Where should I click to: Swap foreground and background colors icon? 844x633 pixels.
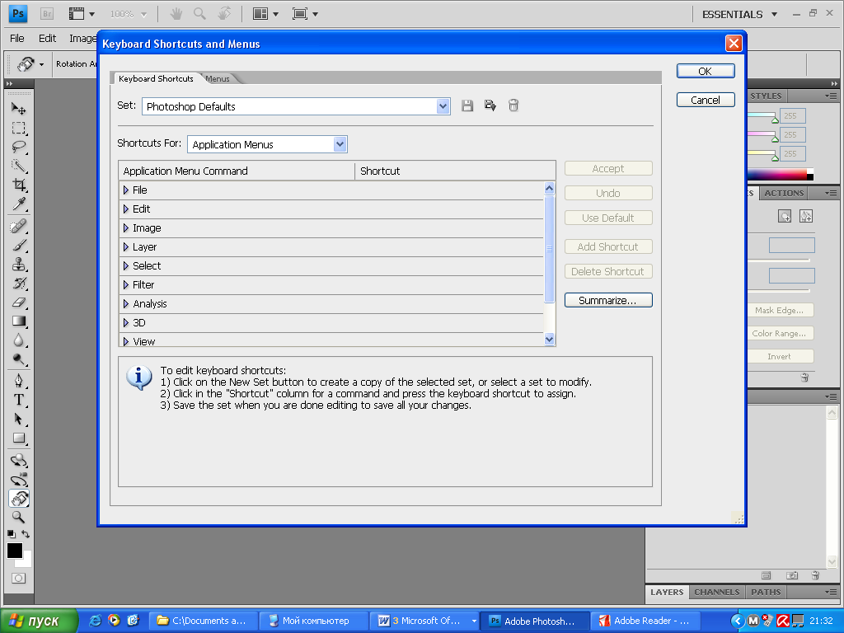26,534
